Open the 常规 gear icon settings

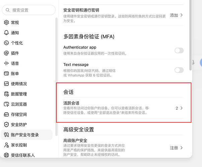pos(6,22)
